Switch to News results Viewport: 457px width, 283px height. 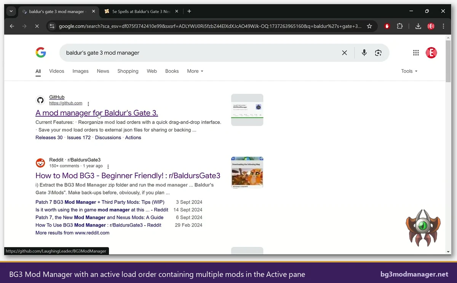tap(103, 71)
